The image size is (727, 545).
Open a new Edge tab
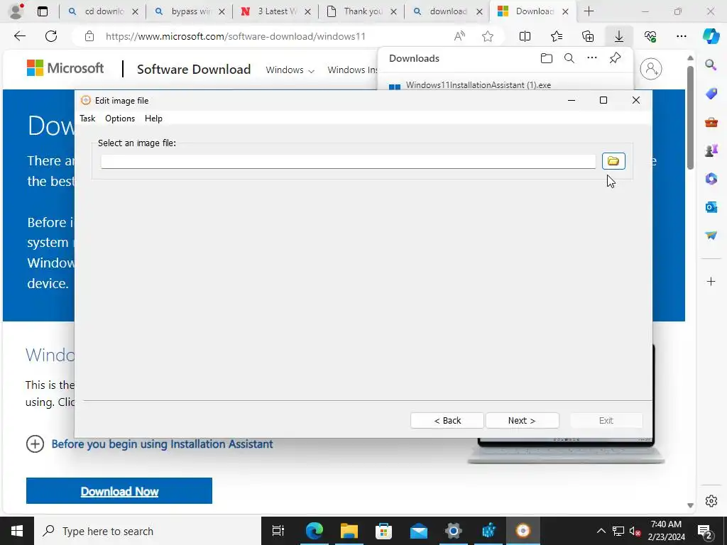589,11
